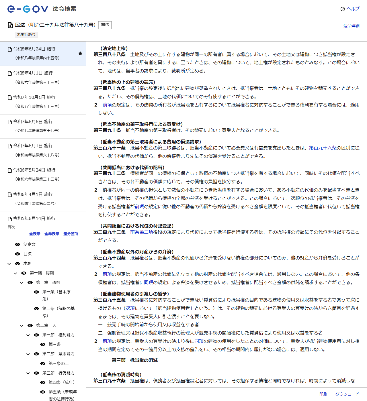Click file icon for 令和7年6月6日 施行

(x=10, y=122)
